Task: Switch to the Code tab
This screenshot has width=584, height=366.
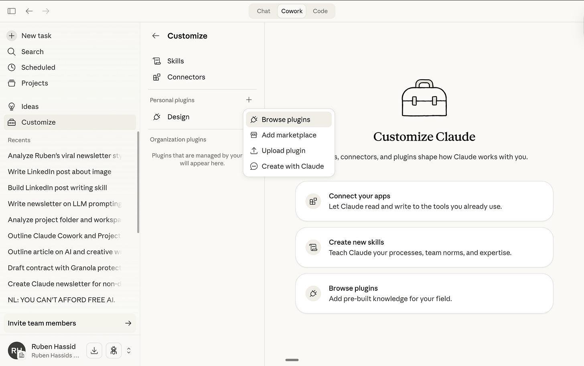Action: (320, 11)
